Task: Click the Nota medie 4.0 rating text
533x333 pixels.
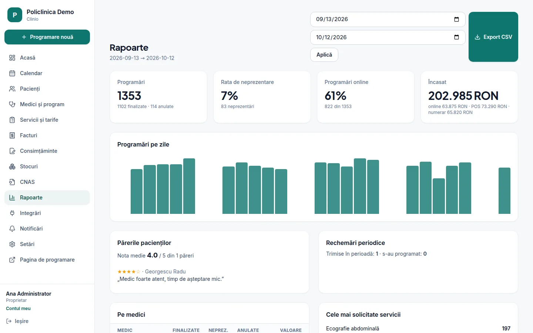Action: coord(155,255)
